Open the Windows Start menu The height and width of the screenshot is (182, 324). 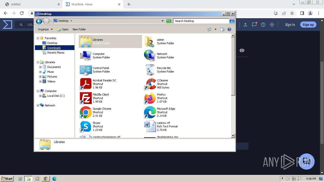7,178
